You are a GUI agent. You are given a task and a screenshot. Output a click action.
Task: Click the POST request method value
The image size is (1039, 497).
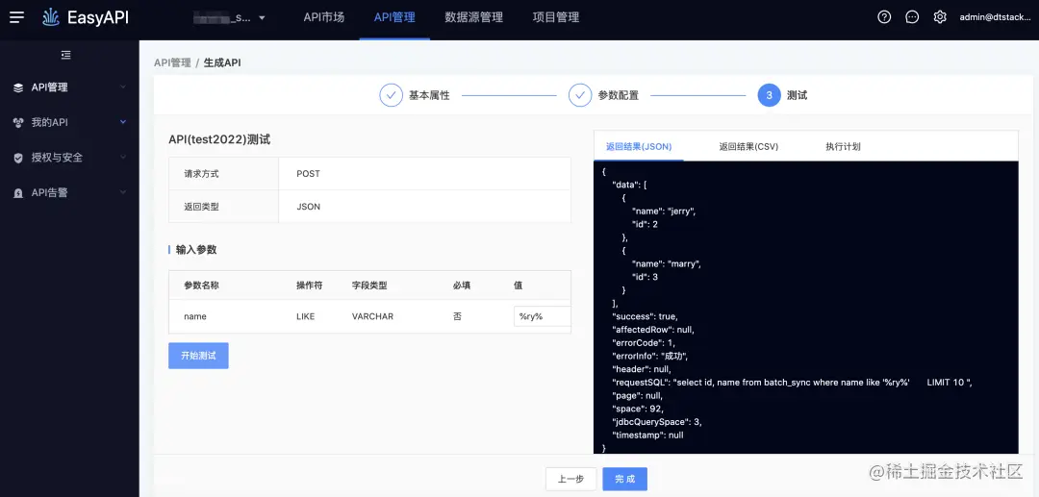coord(308,174)
